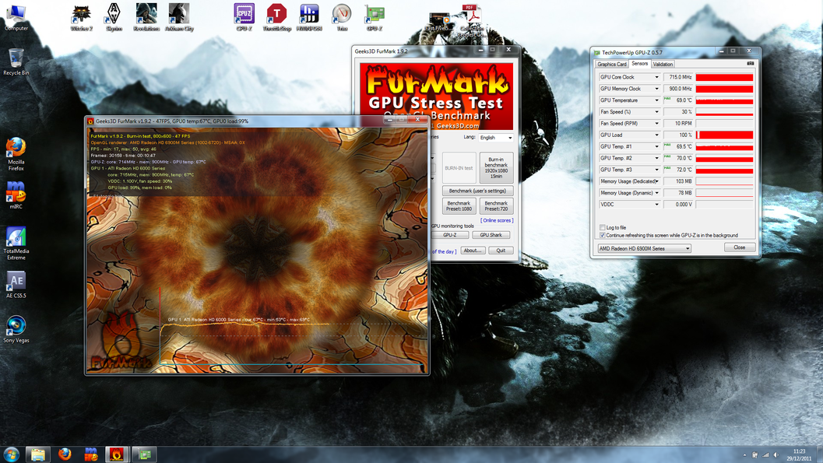The height and width of the screenshot is (463, 823).
Task: Open the CPU-Z desktop shortcut
Action: tap(244, 17)
